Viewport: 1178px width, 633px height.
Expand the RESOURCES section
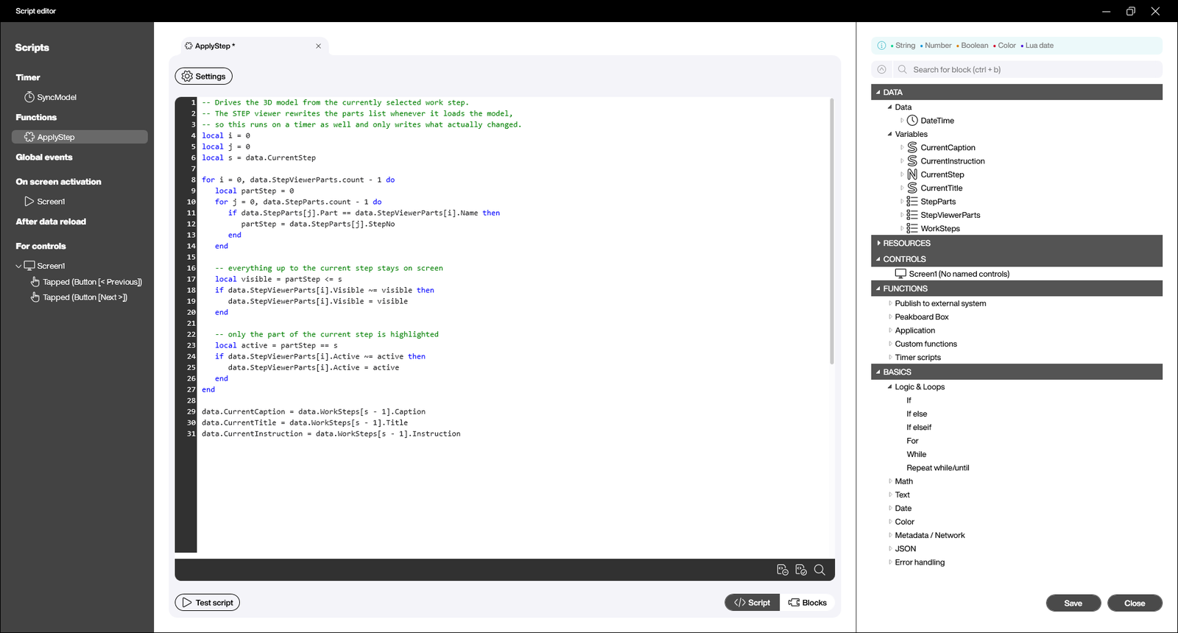point(878,243)
